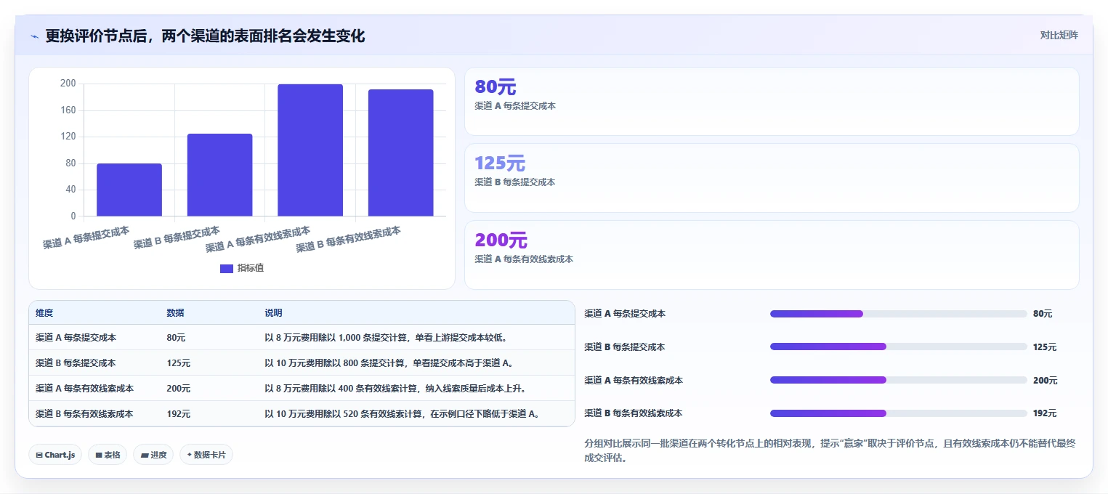Select the 200元 data card
1108x494 pixels.
(x=772, y=255)
